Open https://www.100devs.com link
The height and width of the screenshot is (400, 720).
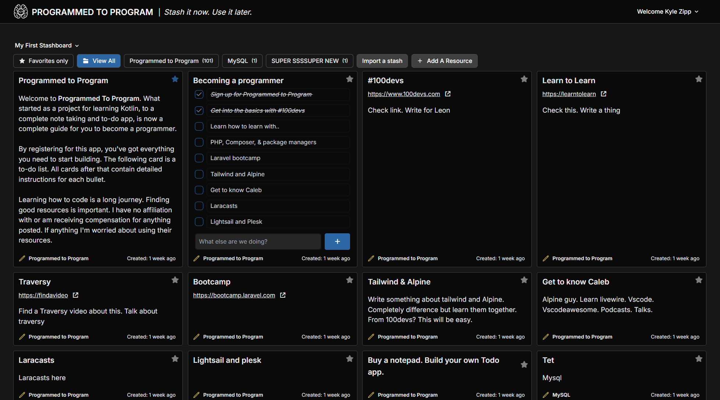(404, 94)
